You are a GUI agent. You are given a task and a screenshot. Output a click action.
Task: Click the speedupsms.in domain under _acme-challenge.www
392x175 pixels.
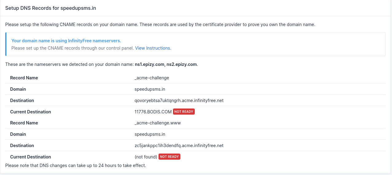click(x=150, y=134)
